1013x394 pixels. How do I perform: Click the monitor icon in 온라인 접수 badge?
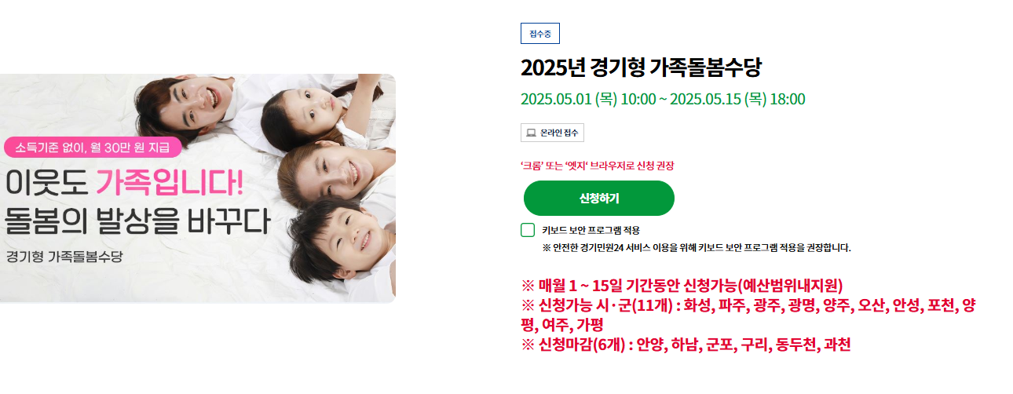[x=531, y=133]
